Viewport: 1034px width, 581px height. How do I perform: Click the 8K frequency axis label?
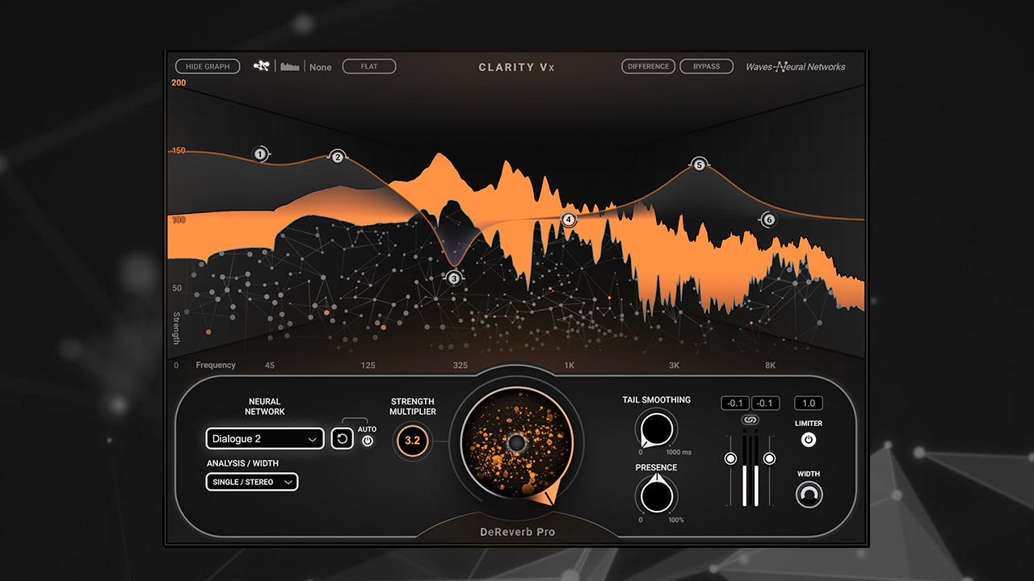point(771,366)
